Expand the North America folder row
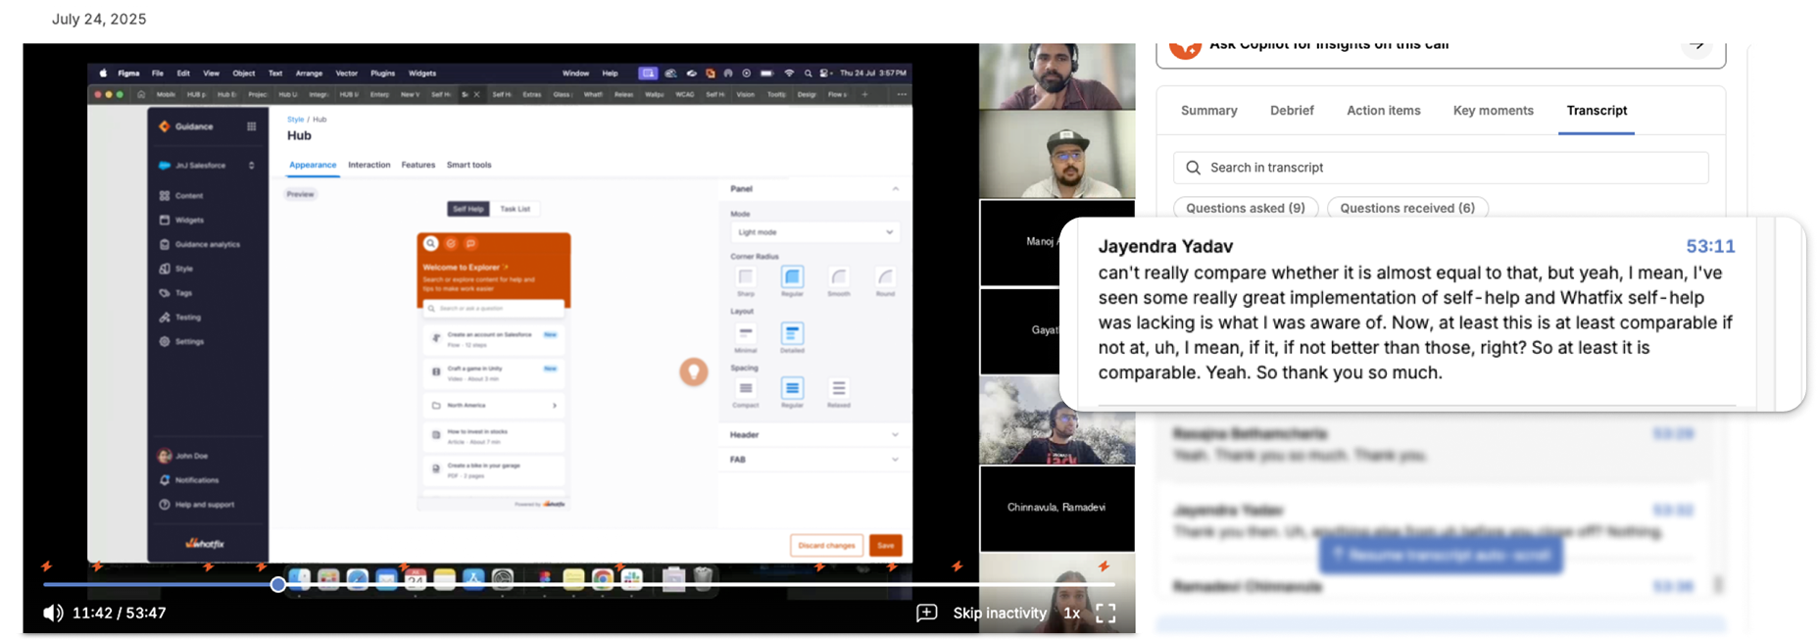This screenshot has width=1819, height=640. (x=495, y=405)
